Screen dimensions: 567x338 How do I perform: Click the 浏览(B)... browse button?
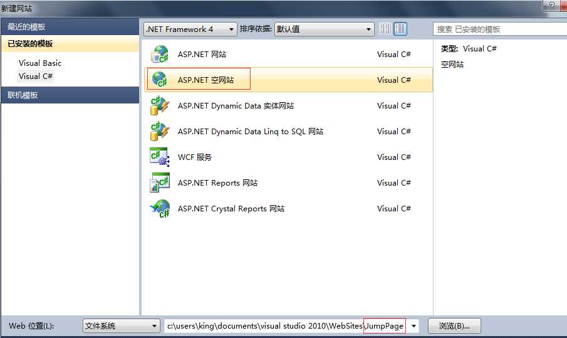point(454,326)
